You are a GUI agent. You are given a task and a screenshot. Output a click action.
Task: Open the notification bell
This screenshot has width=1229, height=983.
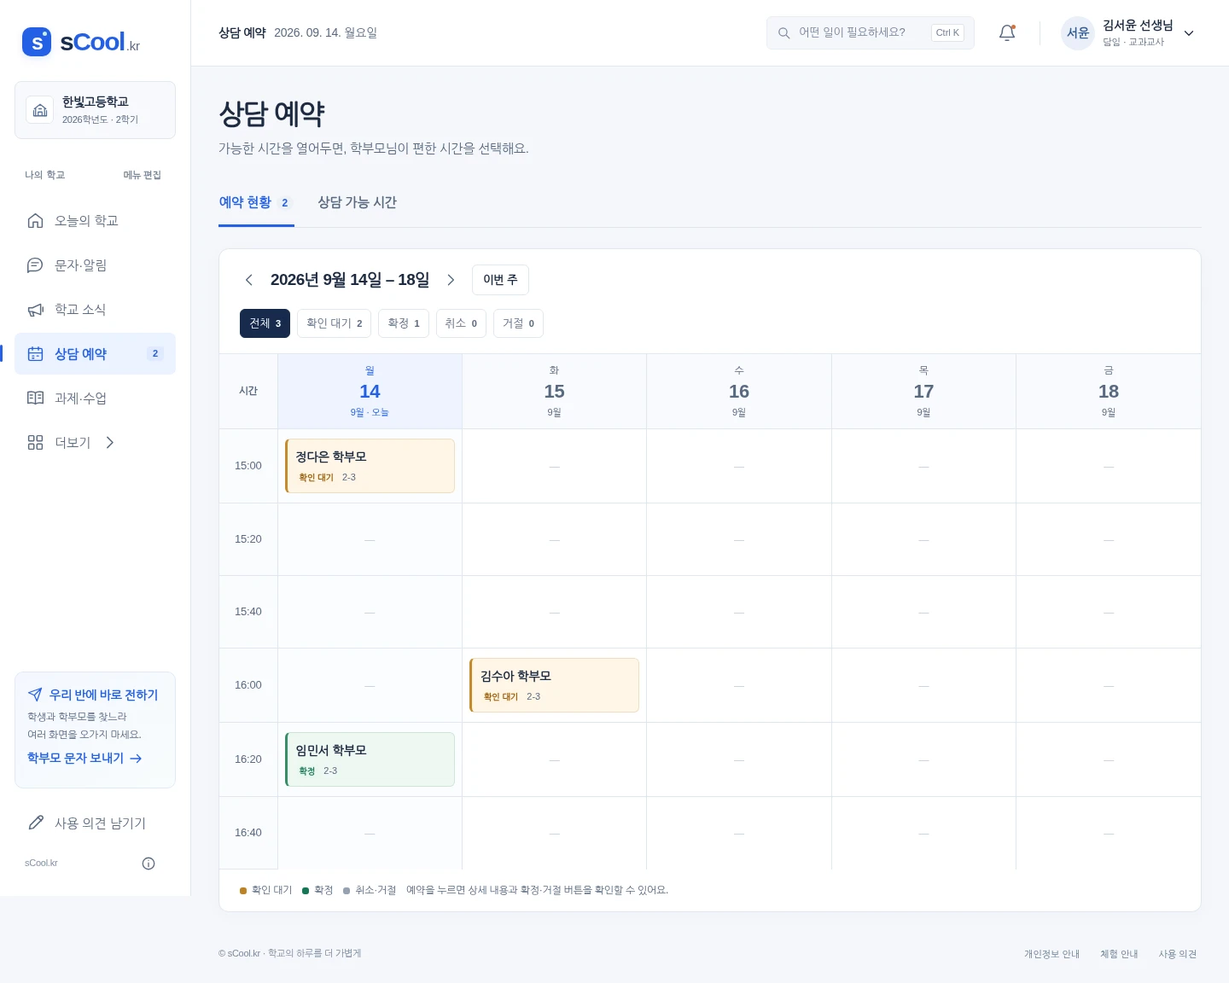(1007, 32)
